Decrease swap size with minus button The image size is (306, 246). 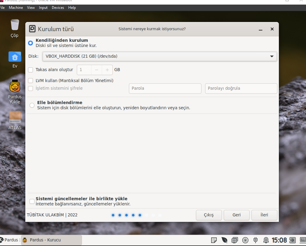click(x=97, y=70)
